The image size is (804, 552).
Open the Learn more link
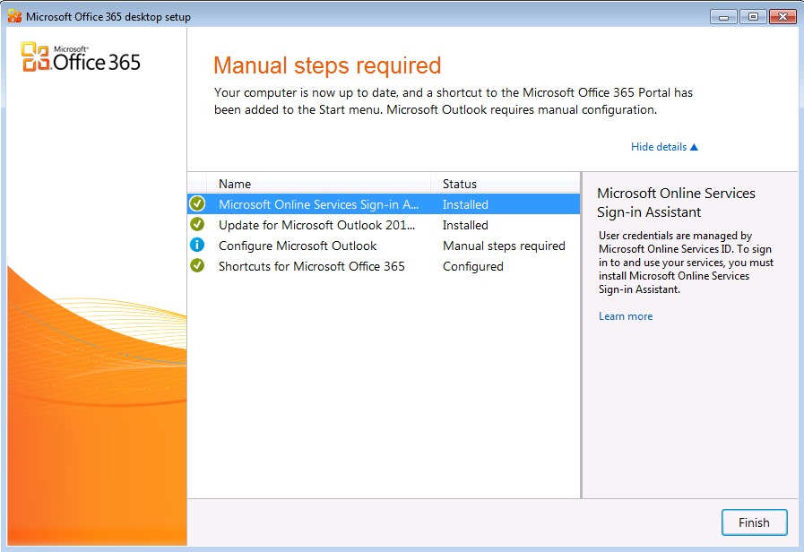(x=626, y=316)
